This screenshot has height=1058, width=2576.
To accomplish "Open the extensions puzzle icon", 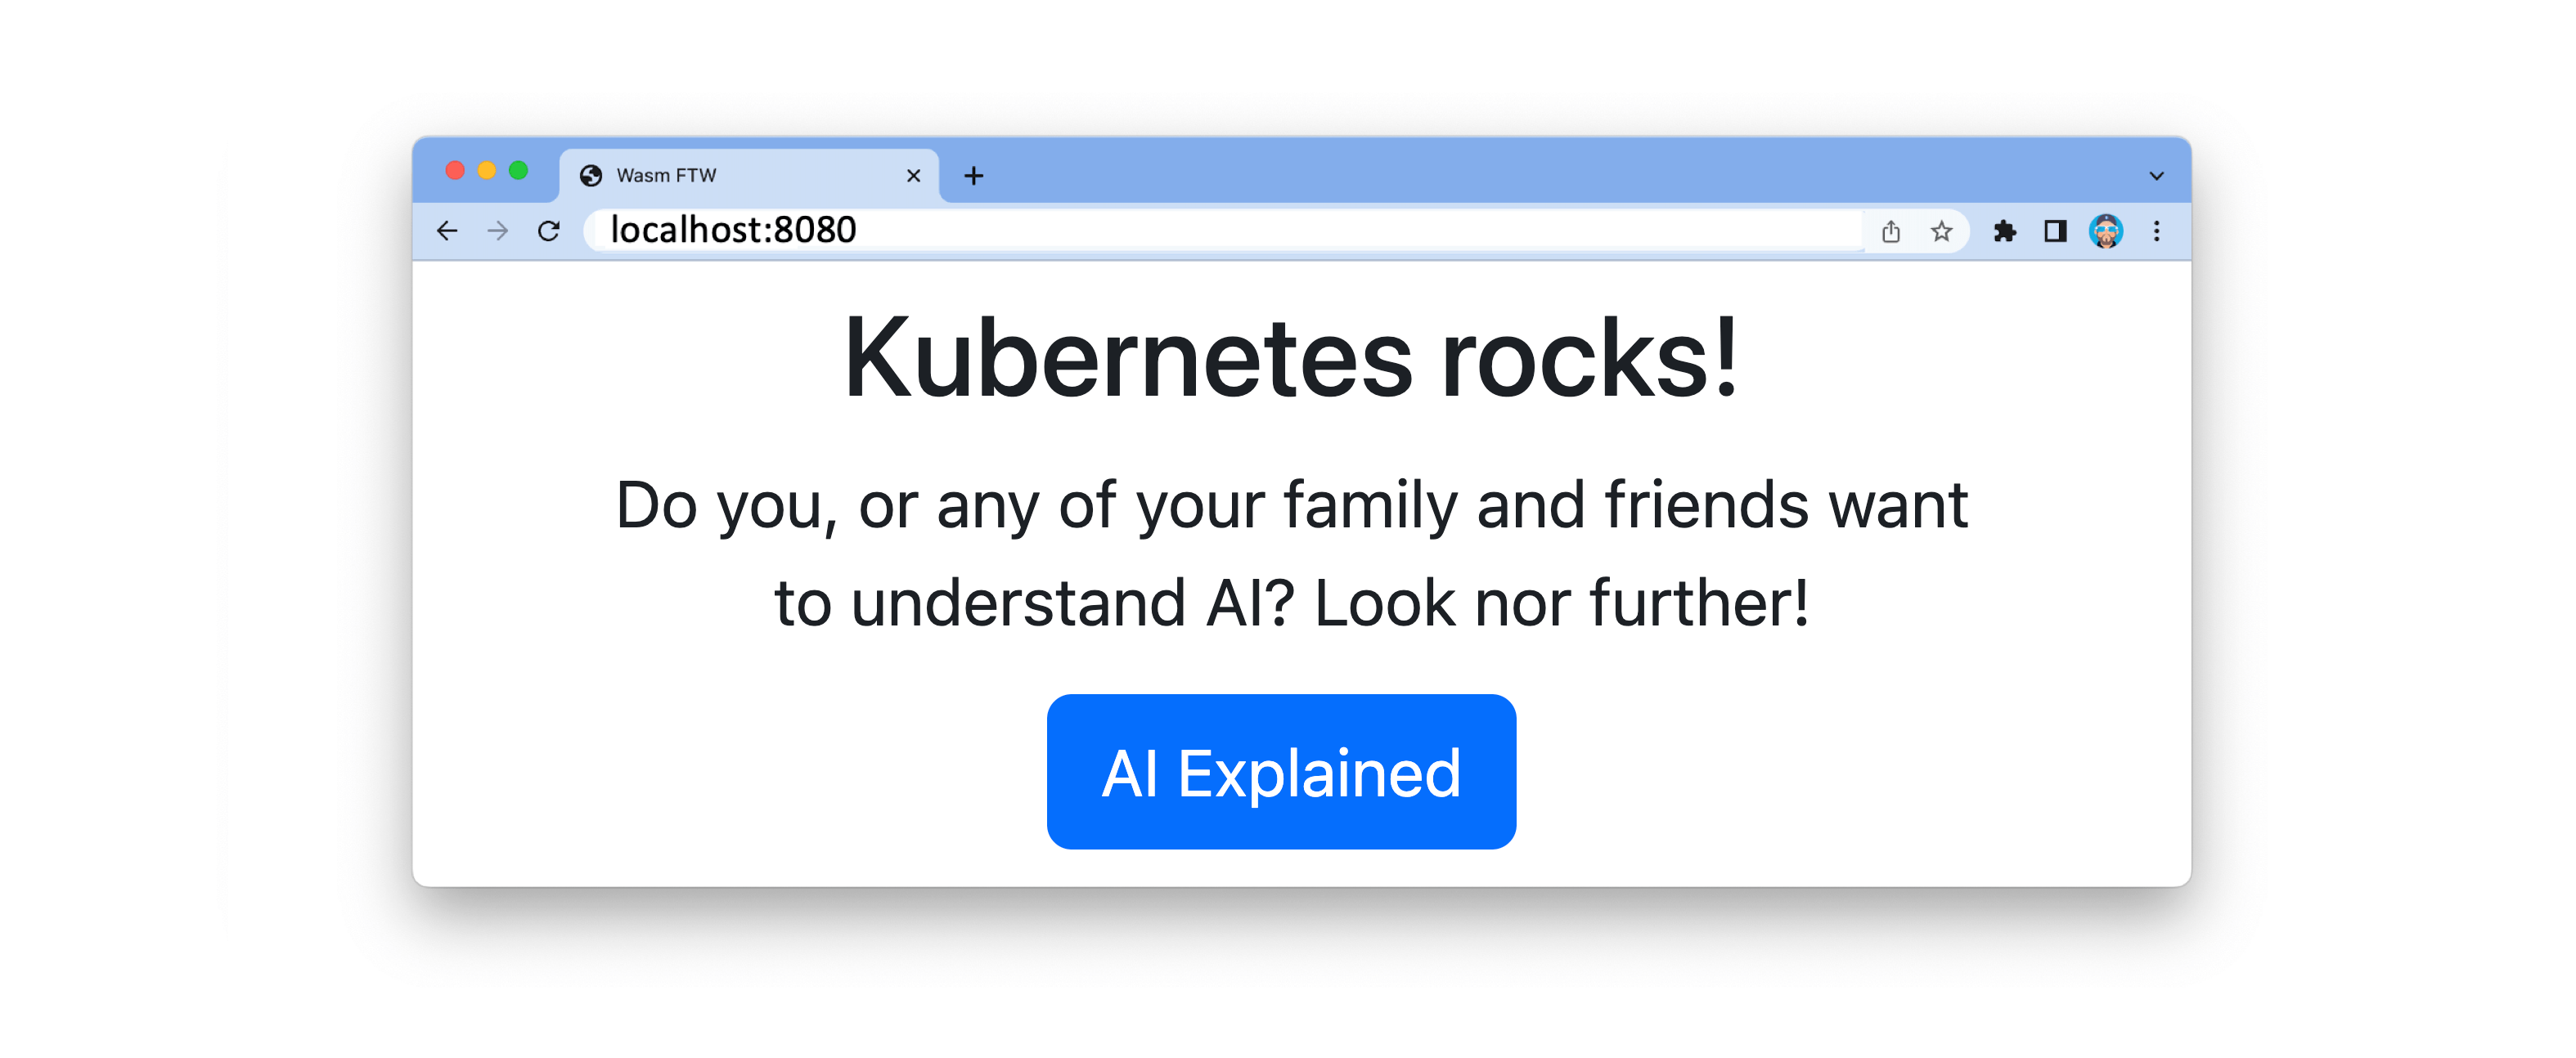I will coord(2004,231).
